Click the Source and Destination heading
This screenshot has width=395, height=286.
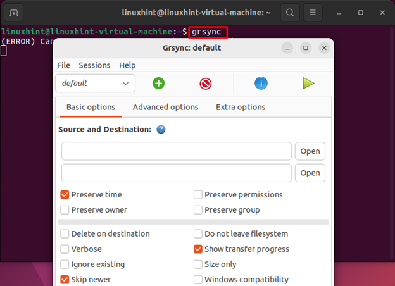[x=105, y=130]
